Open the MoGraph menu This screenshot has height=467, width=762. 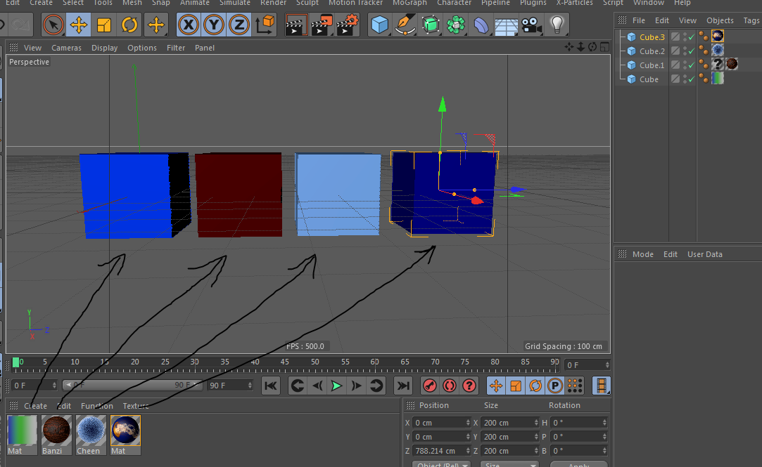click(409, 3)
